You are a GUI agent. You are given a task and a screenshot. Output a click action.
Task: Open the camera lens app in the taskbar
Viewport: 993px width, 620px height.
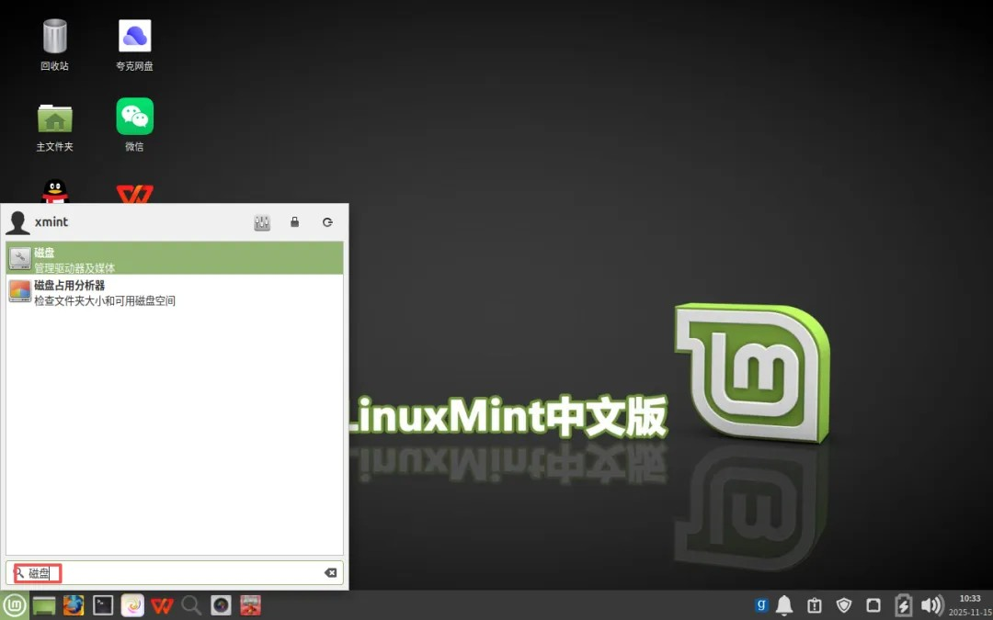pyautogui.click(x=221, y=605)
